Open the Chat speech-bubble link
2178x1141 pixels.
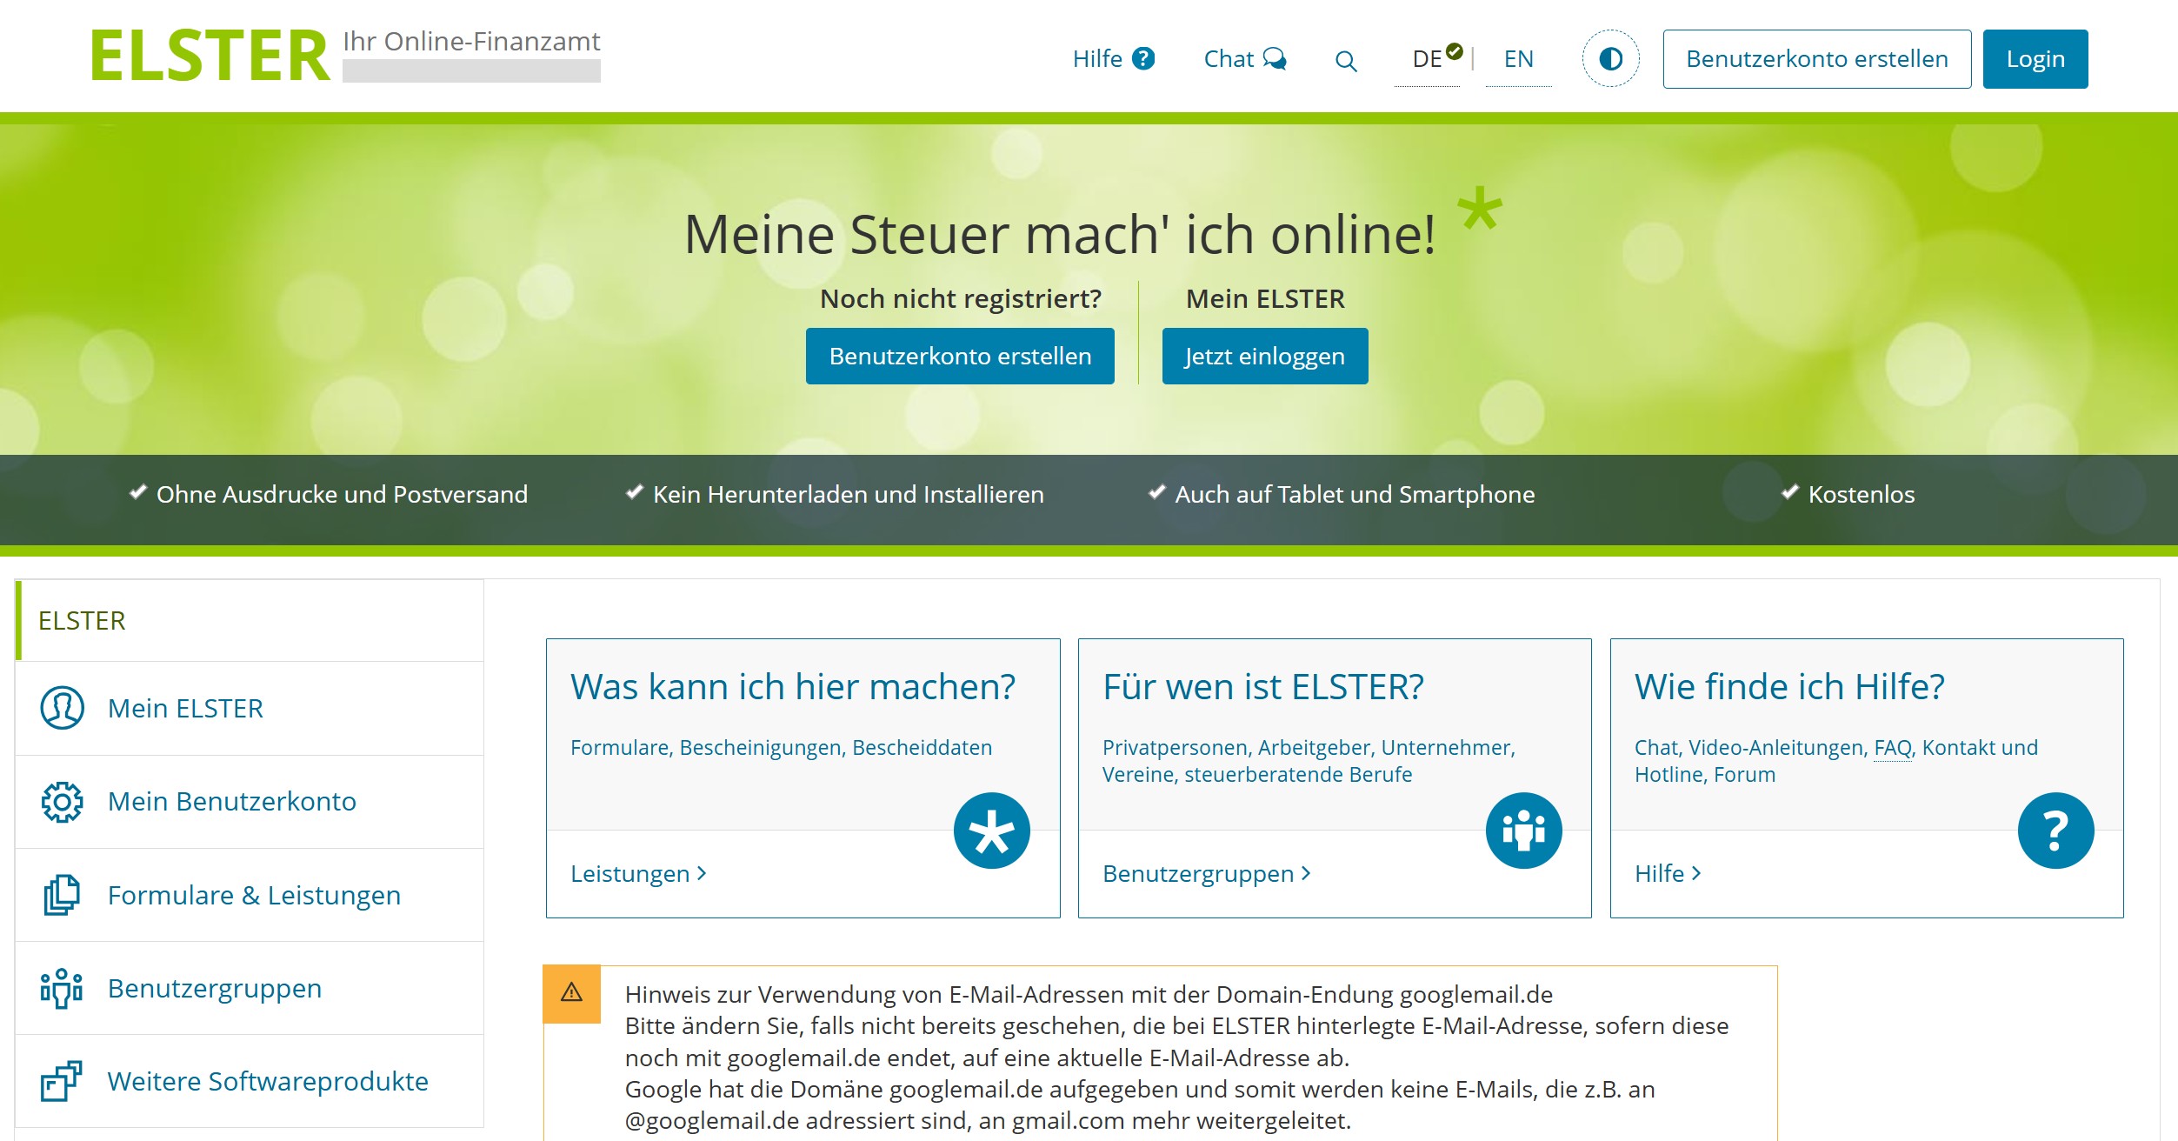(x=1244, y=59)
